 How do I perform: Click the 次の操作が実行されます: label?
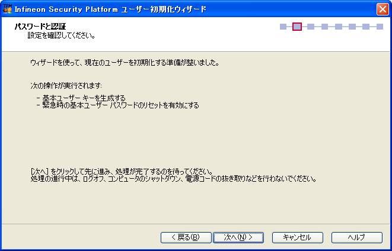[66, 86]
